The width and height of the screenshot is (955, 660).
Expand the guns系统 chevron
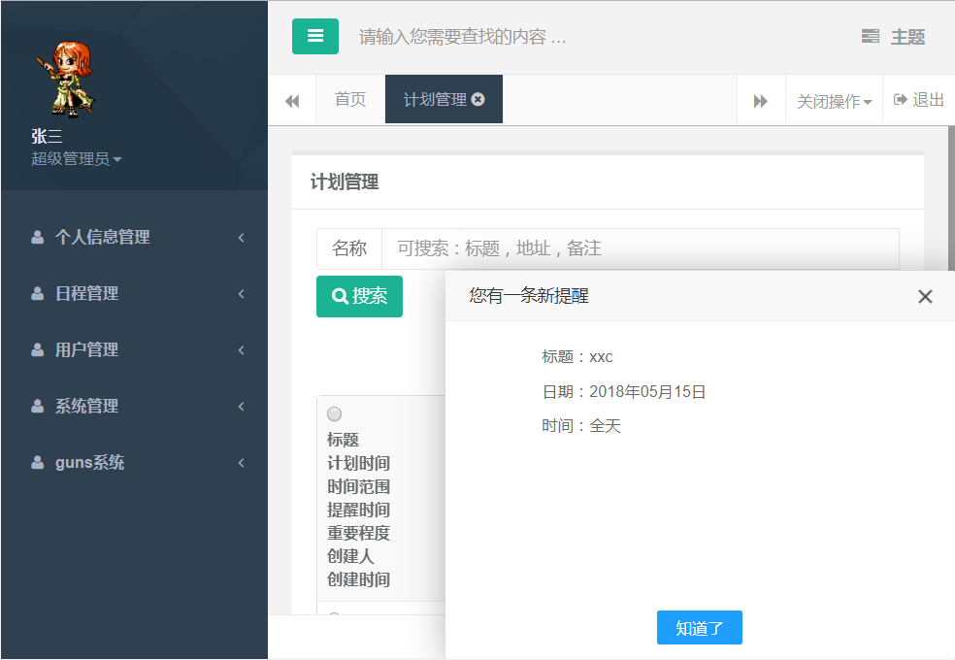[242, 463]
